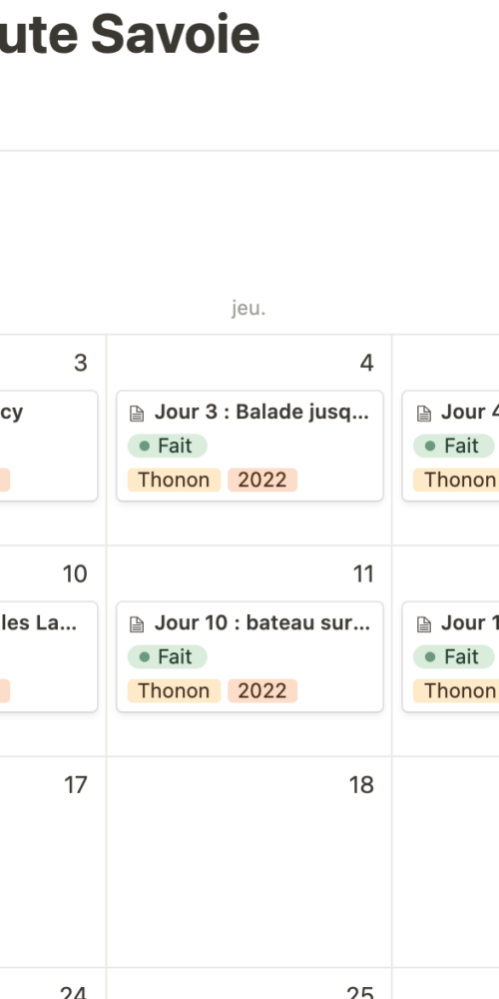Select empty day cell 17
Image resolution: width=499 pixels, height=999 pixels.
53,862
